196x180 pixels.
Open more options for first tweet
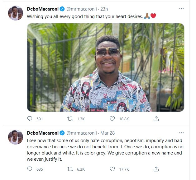181,9
